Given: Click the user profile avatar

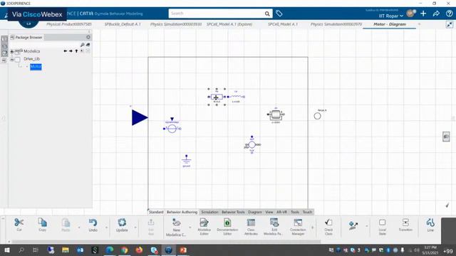Looking at the screenshot, I should (410, 14).
